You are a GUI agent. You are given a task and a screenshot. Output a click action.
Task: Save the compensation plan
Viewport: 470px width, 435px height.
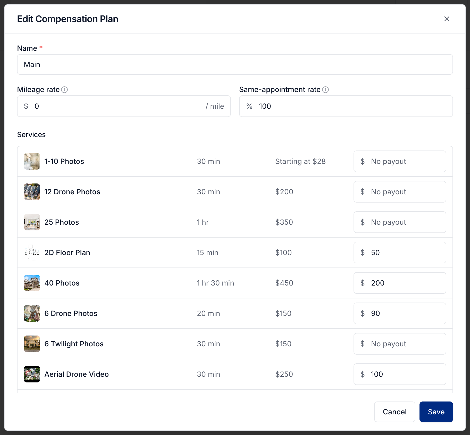point(436,412)
